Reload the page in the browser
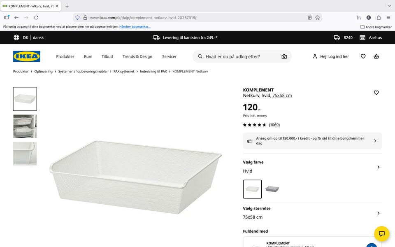This screenshot has height=247, width=395. (36, 18)
